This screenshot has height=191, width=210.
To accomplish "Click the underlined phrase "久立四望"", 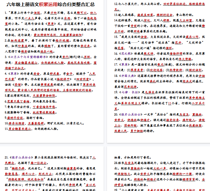I will pyautogui.click(x=186, y=20).
